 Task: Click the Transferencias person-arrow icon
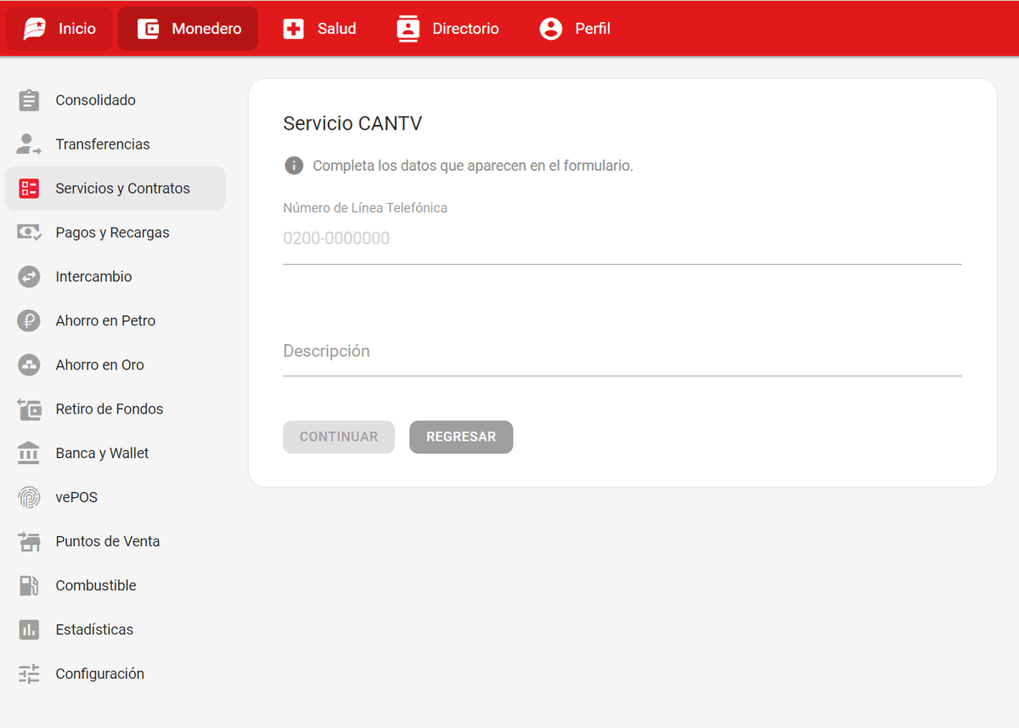point(29,144)
